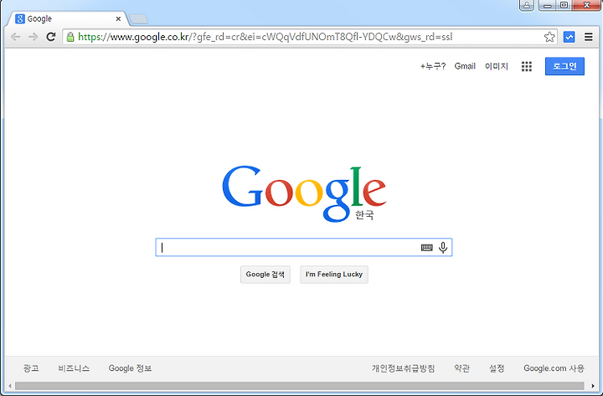Viewport: 603px width, 396px height.
Task: Click the URL in the address bar
Action: [265, 37]
